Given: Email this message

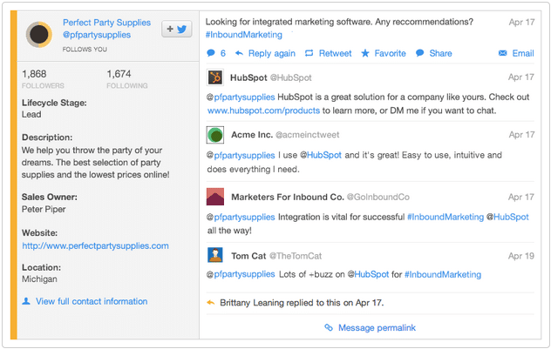Looking at the screenshot, I should (x=523, y=53).
